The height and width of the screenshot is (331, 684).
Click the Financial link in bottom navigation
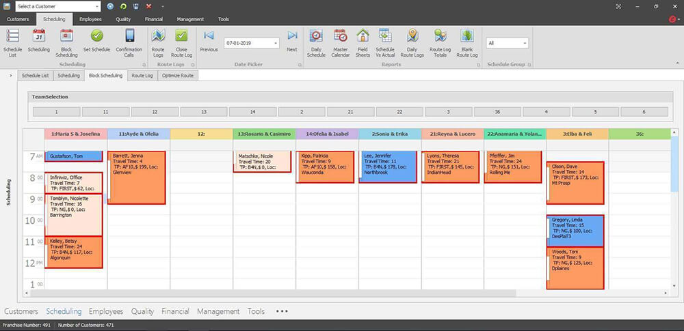pos(175,311)
